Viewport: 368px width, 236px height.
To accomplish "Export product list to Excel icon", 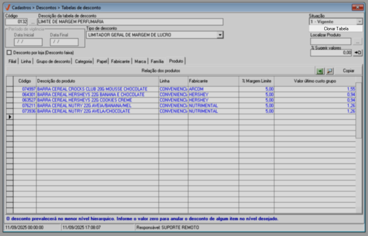I will (320, 71).
